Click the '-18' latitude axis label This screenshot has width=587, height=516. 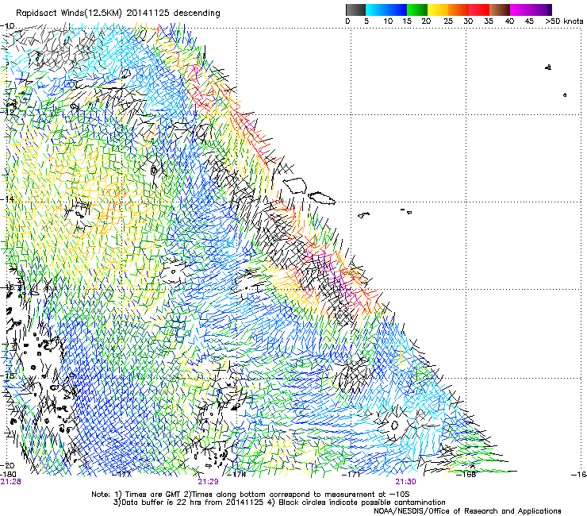[7, 375]
